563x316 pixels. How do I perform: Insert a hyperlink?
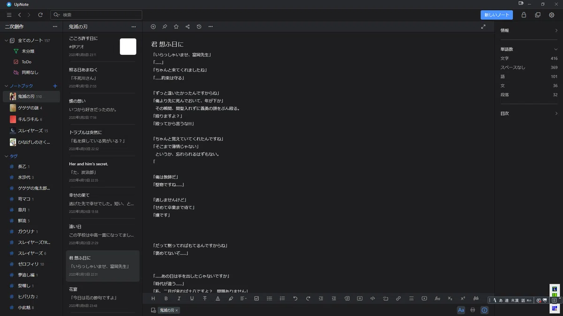point(398,298)
